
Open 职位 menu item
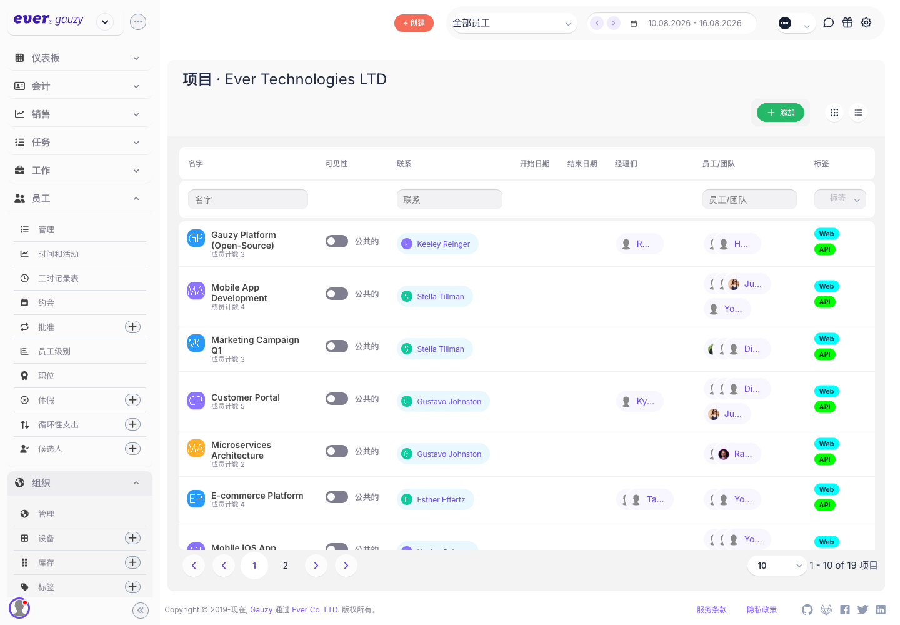[79, 376]
